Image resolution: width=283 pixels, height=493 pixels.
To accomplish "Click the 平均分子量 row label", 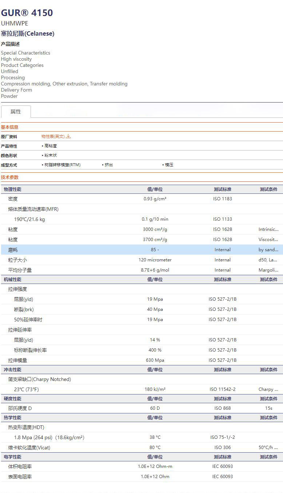I will (20, 270).
